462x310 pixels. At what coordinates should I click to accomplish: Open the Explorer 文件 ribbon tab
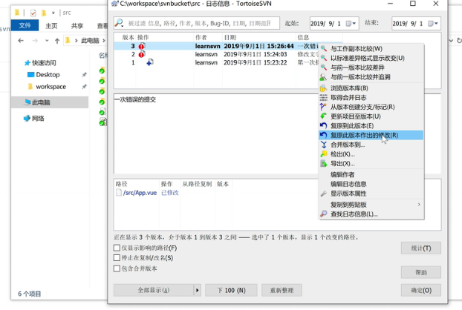click(25, 26)
